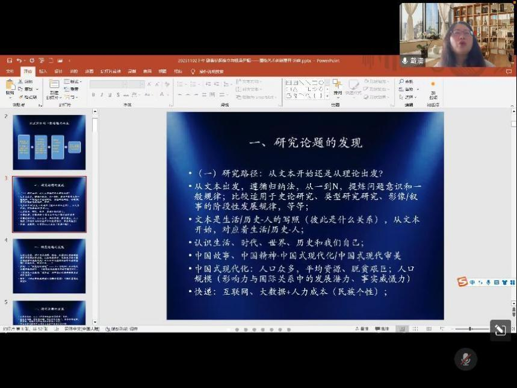Click the Quick Styles (快速样式) icon
Screen dimensions: 517x388
pos(356,90)
